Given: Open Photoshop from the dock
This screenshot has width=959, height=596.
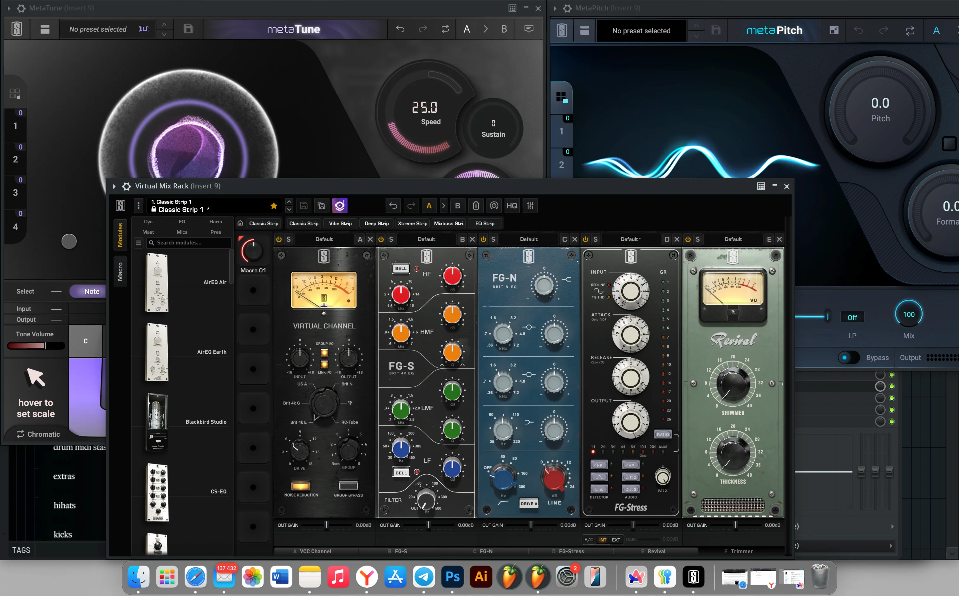Looking at the screenshot, I should (452, 577).
